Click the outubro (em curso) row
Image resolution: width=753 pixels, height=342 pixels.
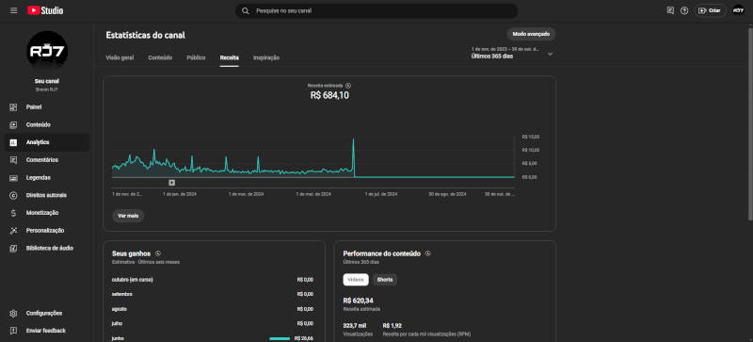point(213,280)
